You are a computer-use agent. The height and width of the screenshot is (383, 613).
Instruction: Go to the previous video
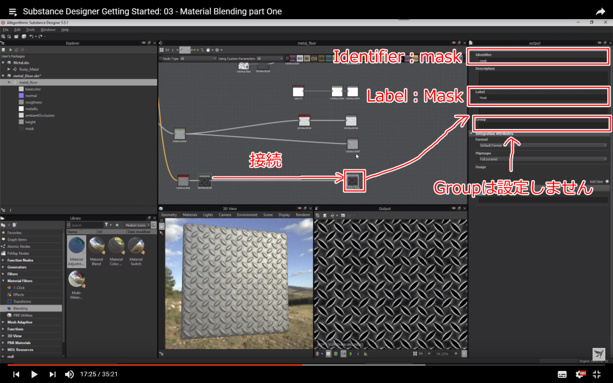coord(16,375)
